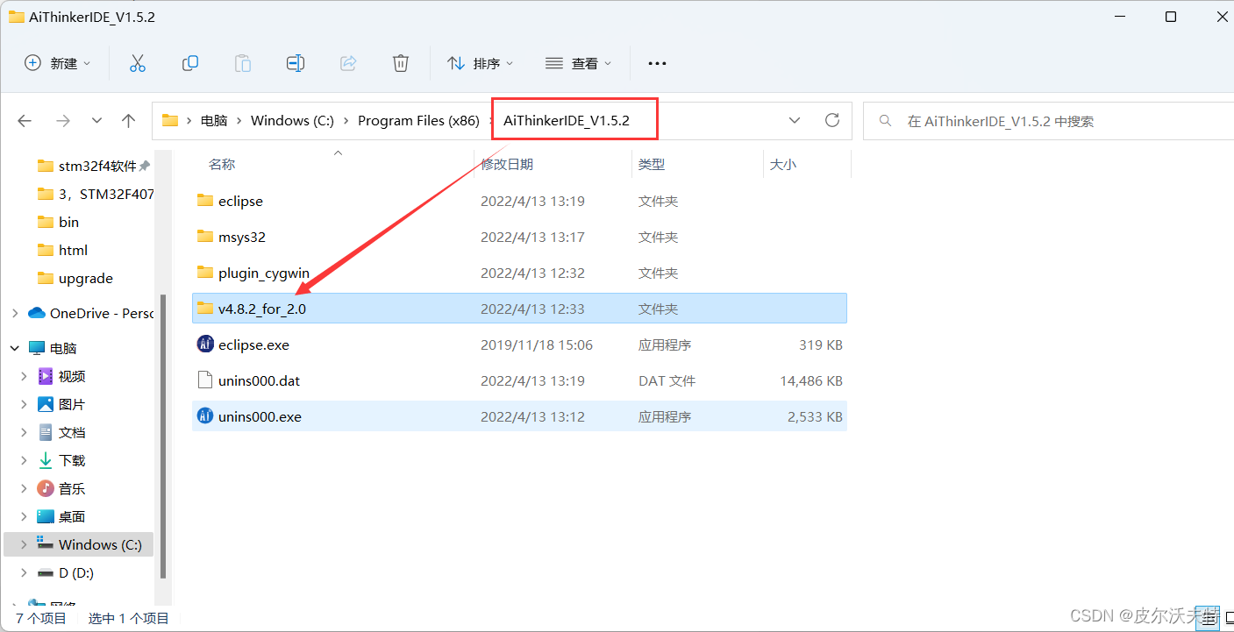Sort by the 修改日期 column header
The image size is (1234, 632).
pos(507,164)
